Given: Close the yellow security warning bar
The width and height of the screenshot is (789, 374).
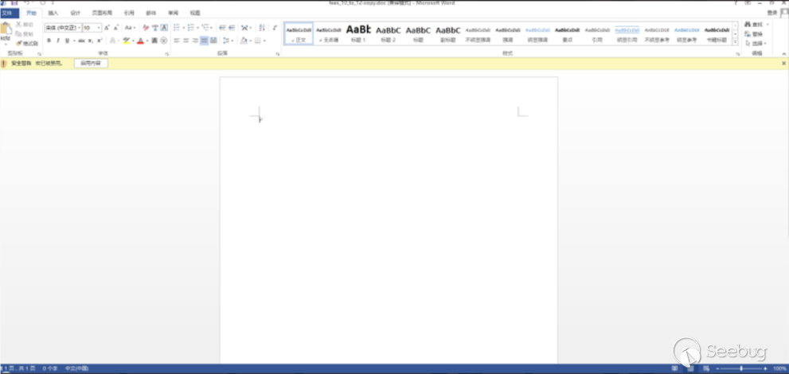Looking at the screenshot, I should tap(783, 64).
